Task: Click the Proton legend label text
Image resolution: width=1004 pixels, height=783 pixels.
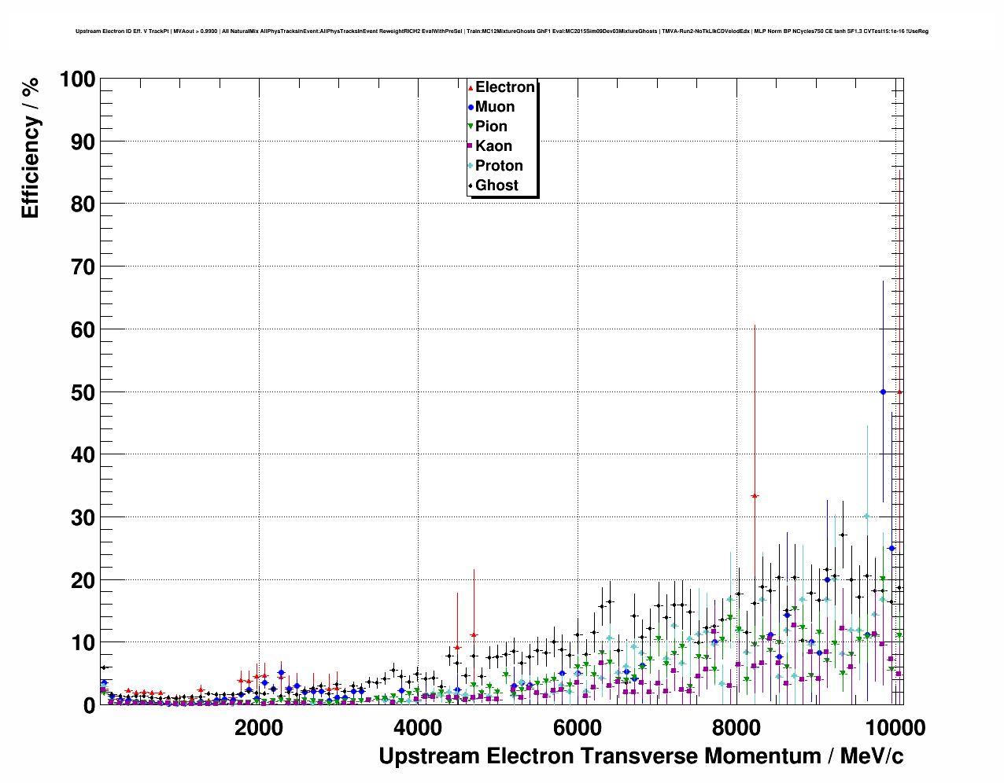Action: point(499,166)
